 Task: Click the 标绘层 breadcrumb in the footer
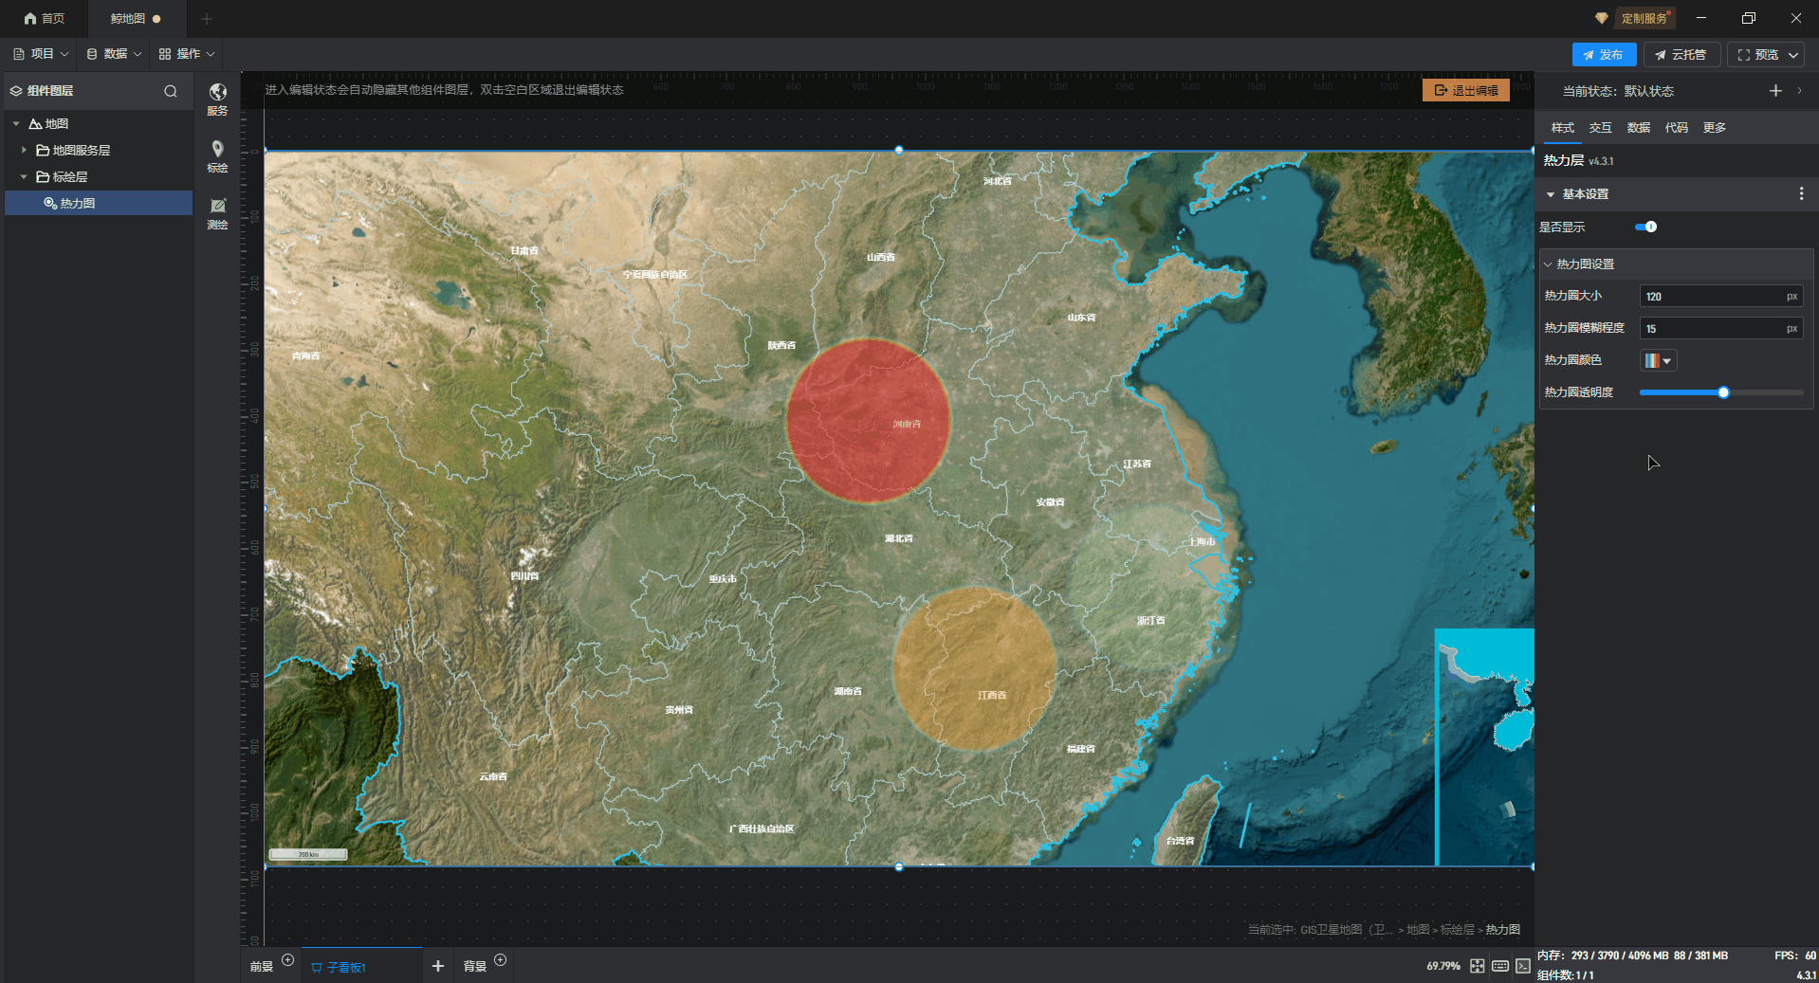coord(1457,930)
